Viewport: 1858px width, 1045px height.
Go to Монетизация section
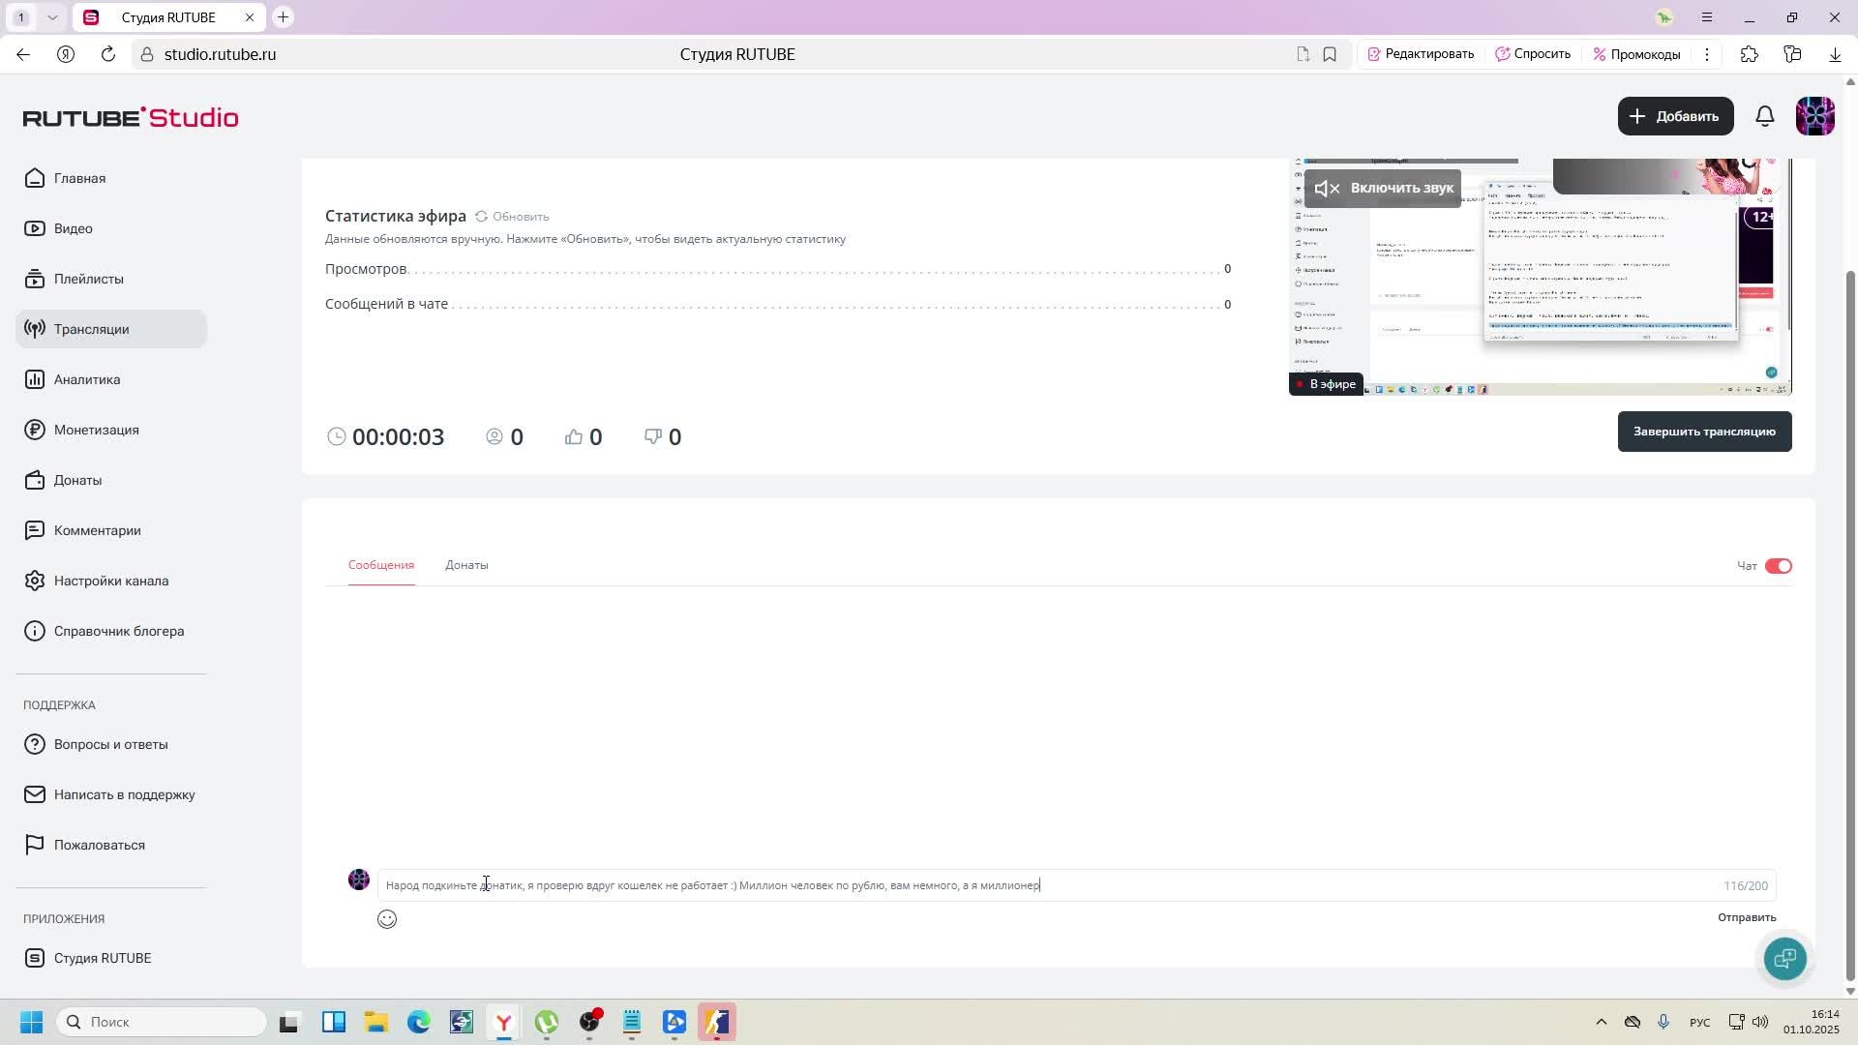pos(96,430)
